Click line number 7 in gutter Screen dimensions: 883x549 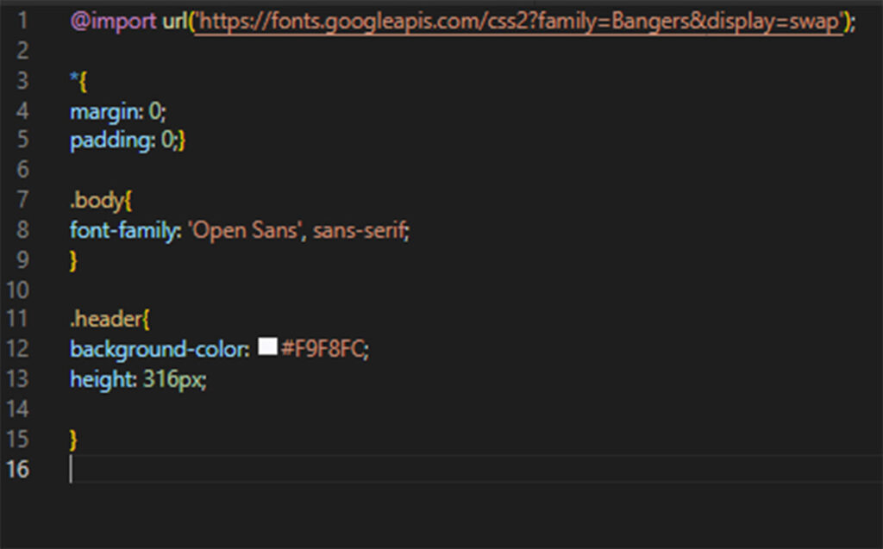(x=22, y=201)
